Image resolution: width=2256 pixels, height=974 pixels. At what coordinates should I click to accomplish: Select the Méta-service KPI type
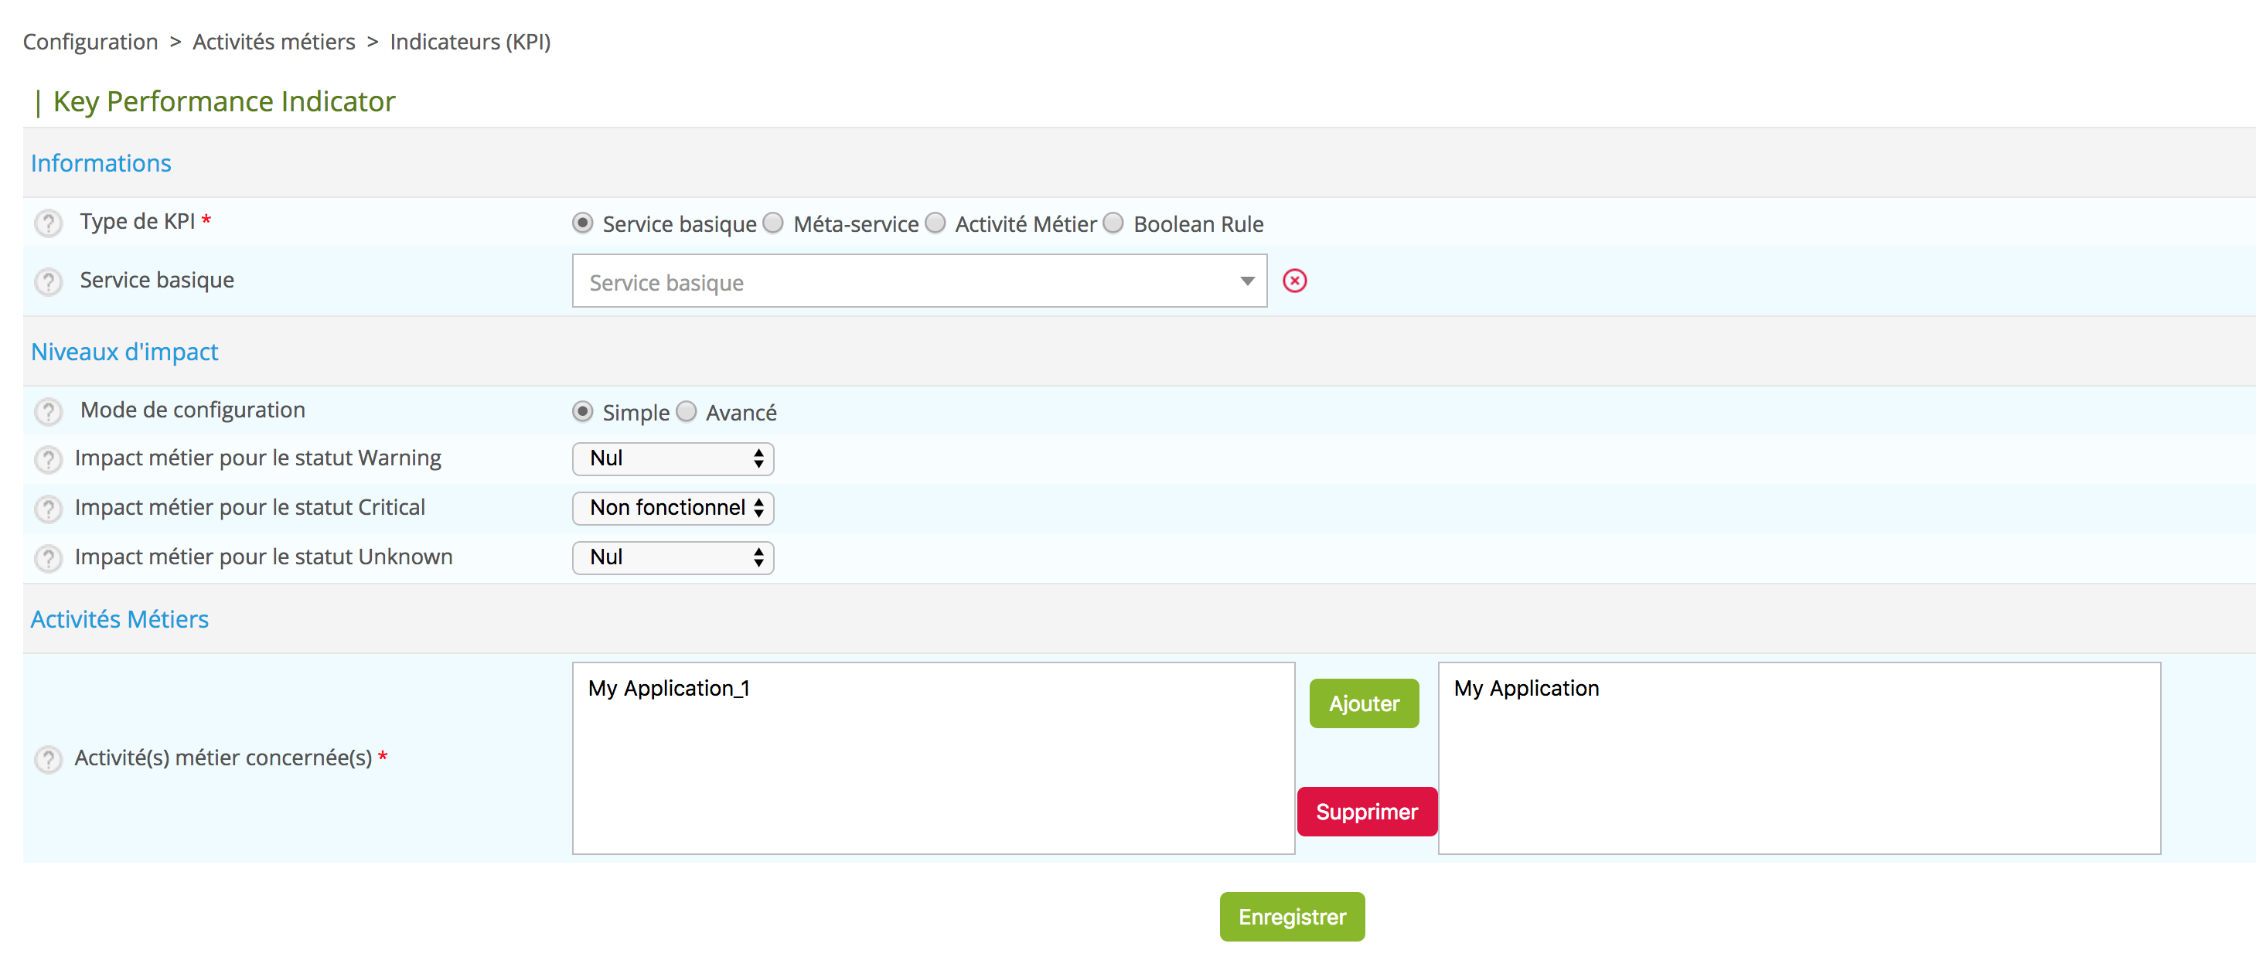click(772, 223)
